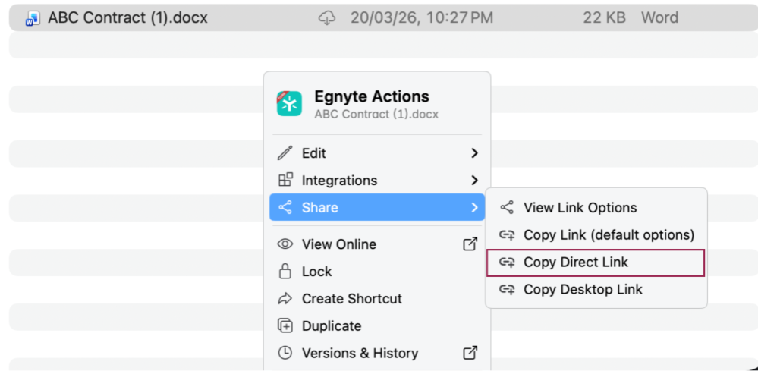Click the ABC Contract (1).docx subtitle in the menu header

(x=376, y=115)
